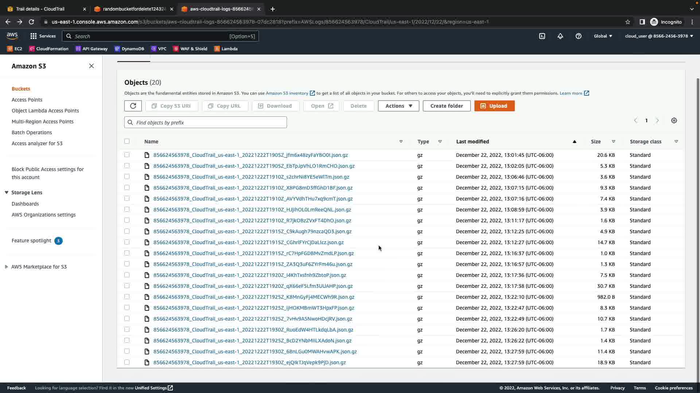This screenshot has width=700, height=393.
Task: Click the EC2 bookmark shortcut
Action: click(x=15, y=49)
